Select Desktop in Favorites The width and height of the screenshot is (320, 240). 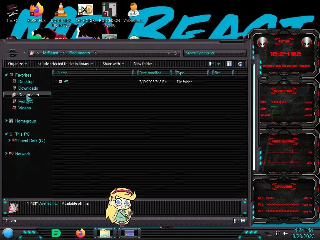click(x=26, y=82)
